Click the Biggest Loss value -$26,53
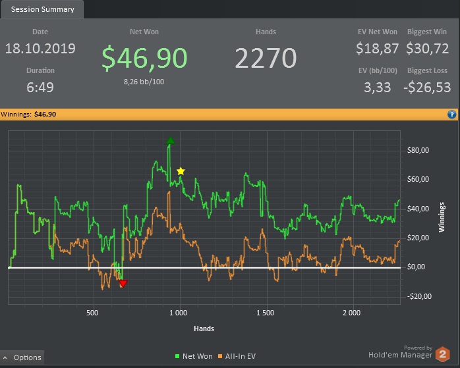 (x=427, y=88)
